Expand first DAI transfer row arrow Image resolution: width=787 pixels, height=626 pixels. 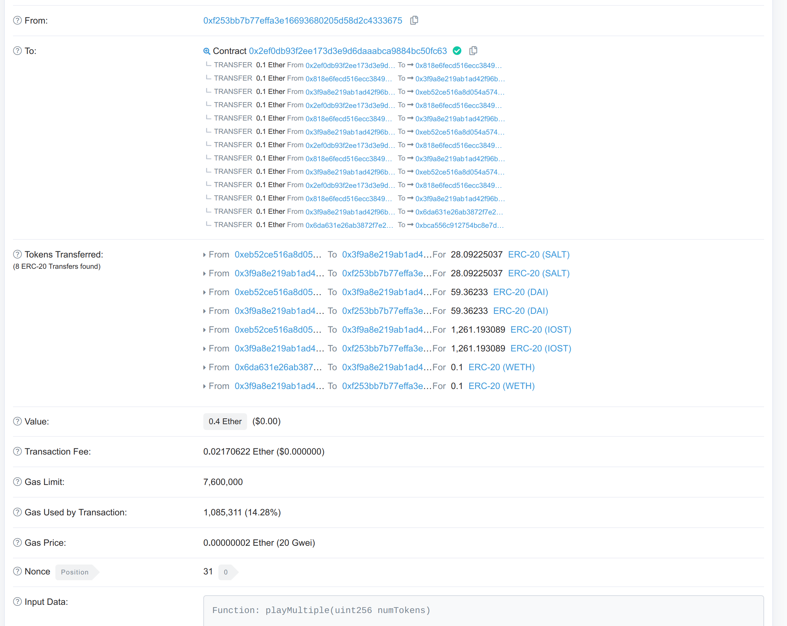coord(204,293)
